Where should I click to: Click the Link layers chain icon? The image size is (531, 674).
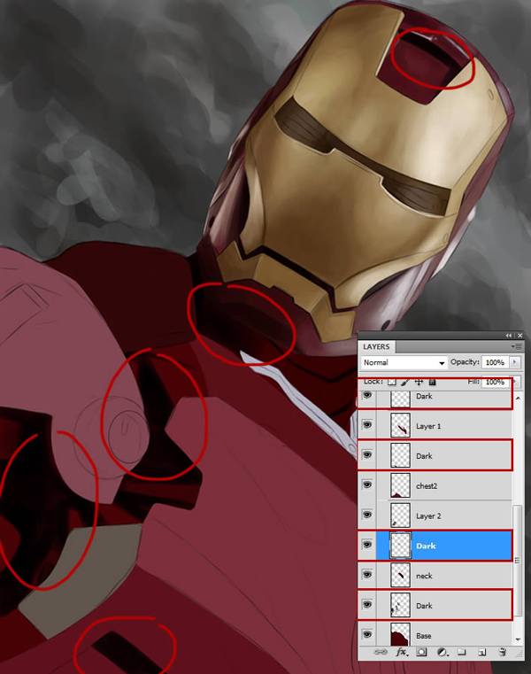click(x=381, y=652)
